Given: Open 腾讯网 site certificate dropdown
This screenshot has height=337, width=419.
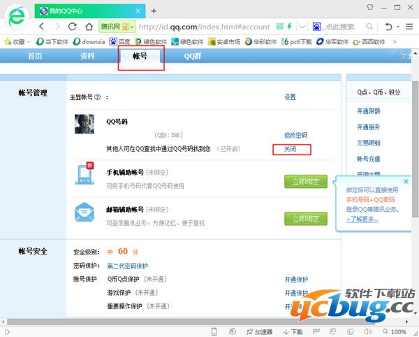Looking at the screenshot, I should (x=117, y=27).
